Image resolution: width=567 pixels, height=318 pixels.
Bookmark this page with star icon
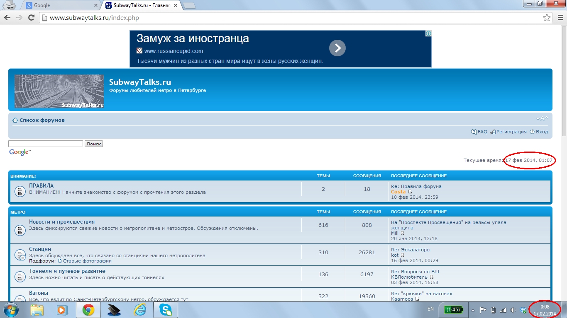(x=547, y=18)
